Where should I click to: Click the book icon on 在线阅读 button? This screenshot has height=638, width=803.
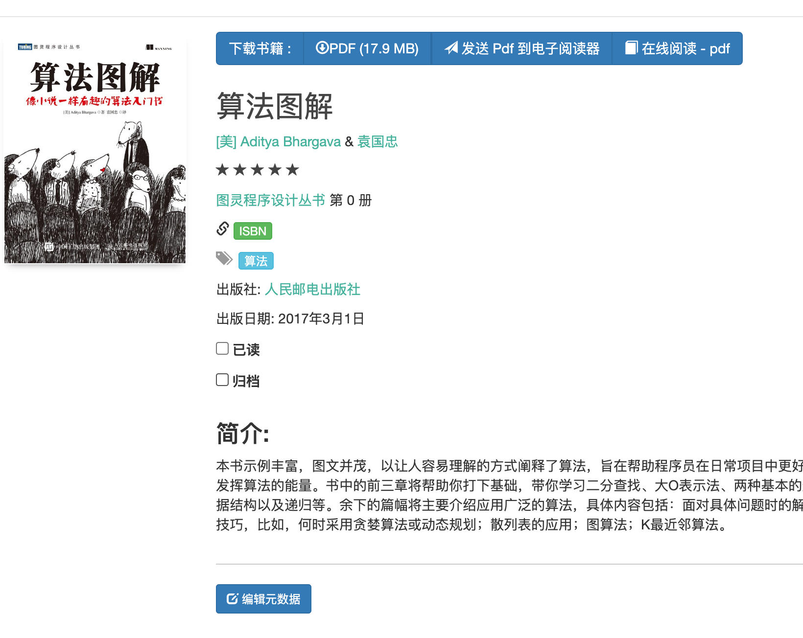pyautogui.click(x=631, y=48)
